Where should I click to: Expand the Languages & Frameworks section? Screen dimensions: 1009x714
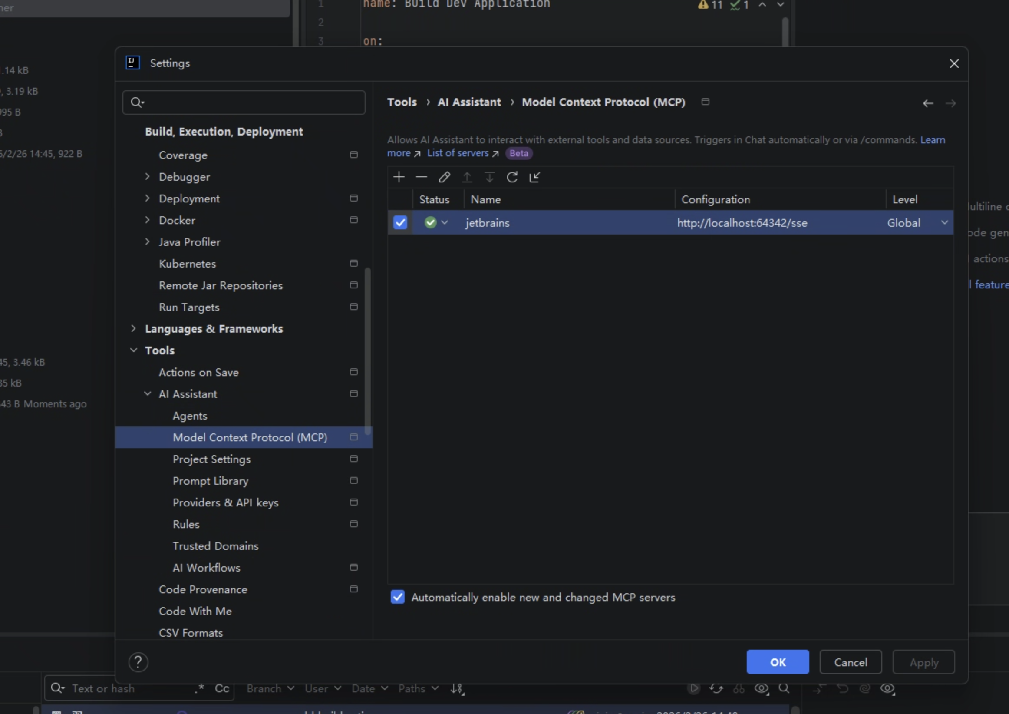(134, 328)
